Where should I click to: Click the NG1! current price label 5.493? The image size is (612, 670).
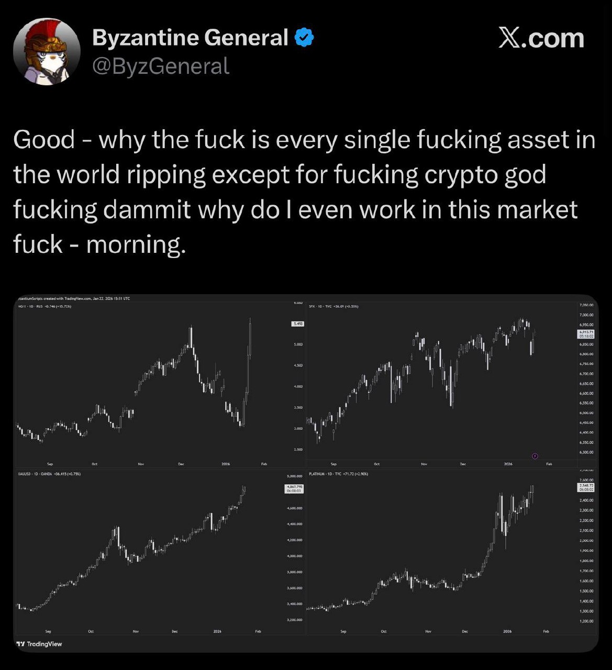(296, 324)
